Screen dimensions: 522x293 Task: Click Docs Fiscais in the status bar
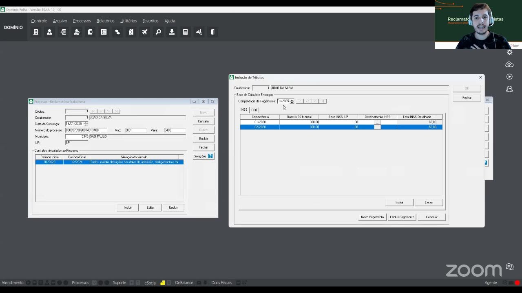point(221,282)
